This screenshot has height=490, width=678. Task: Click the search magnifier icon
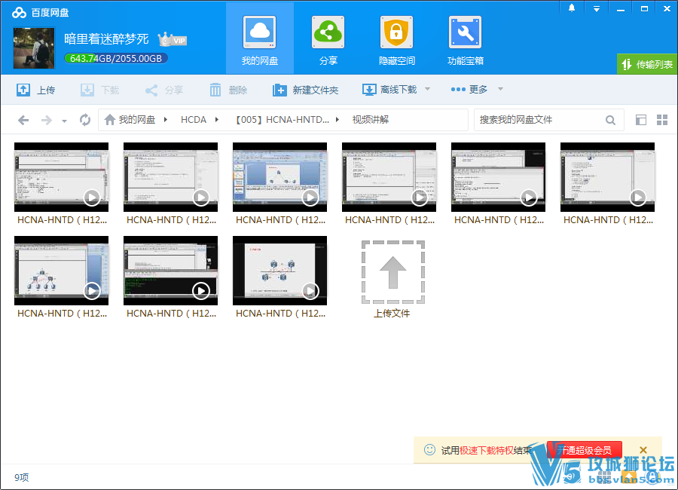click(610, 120)
